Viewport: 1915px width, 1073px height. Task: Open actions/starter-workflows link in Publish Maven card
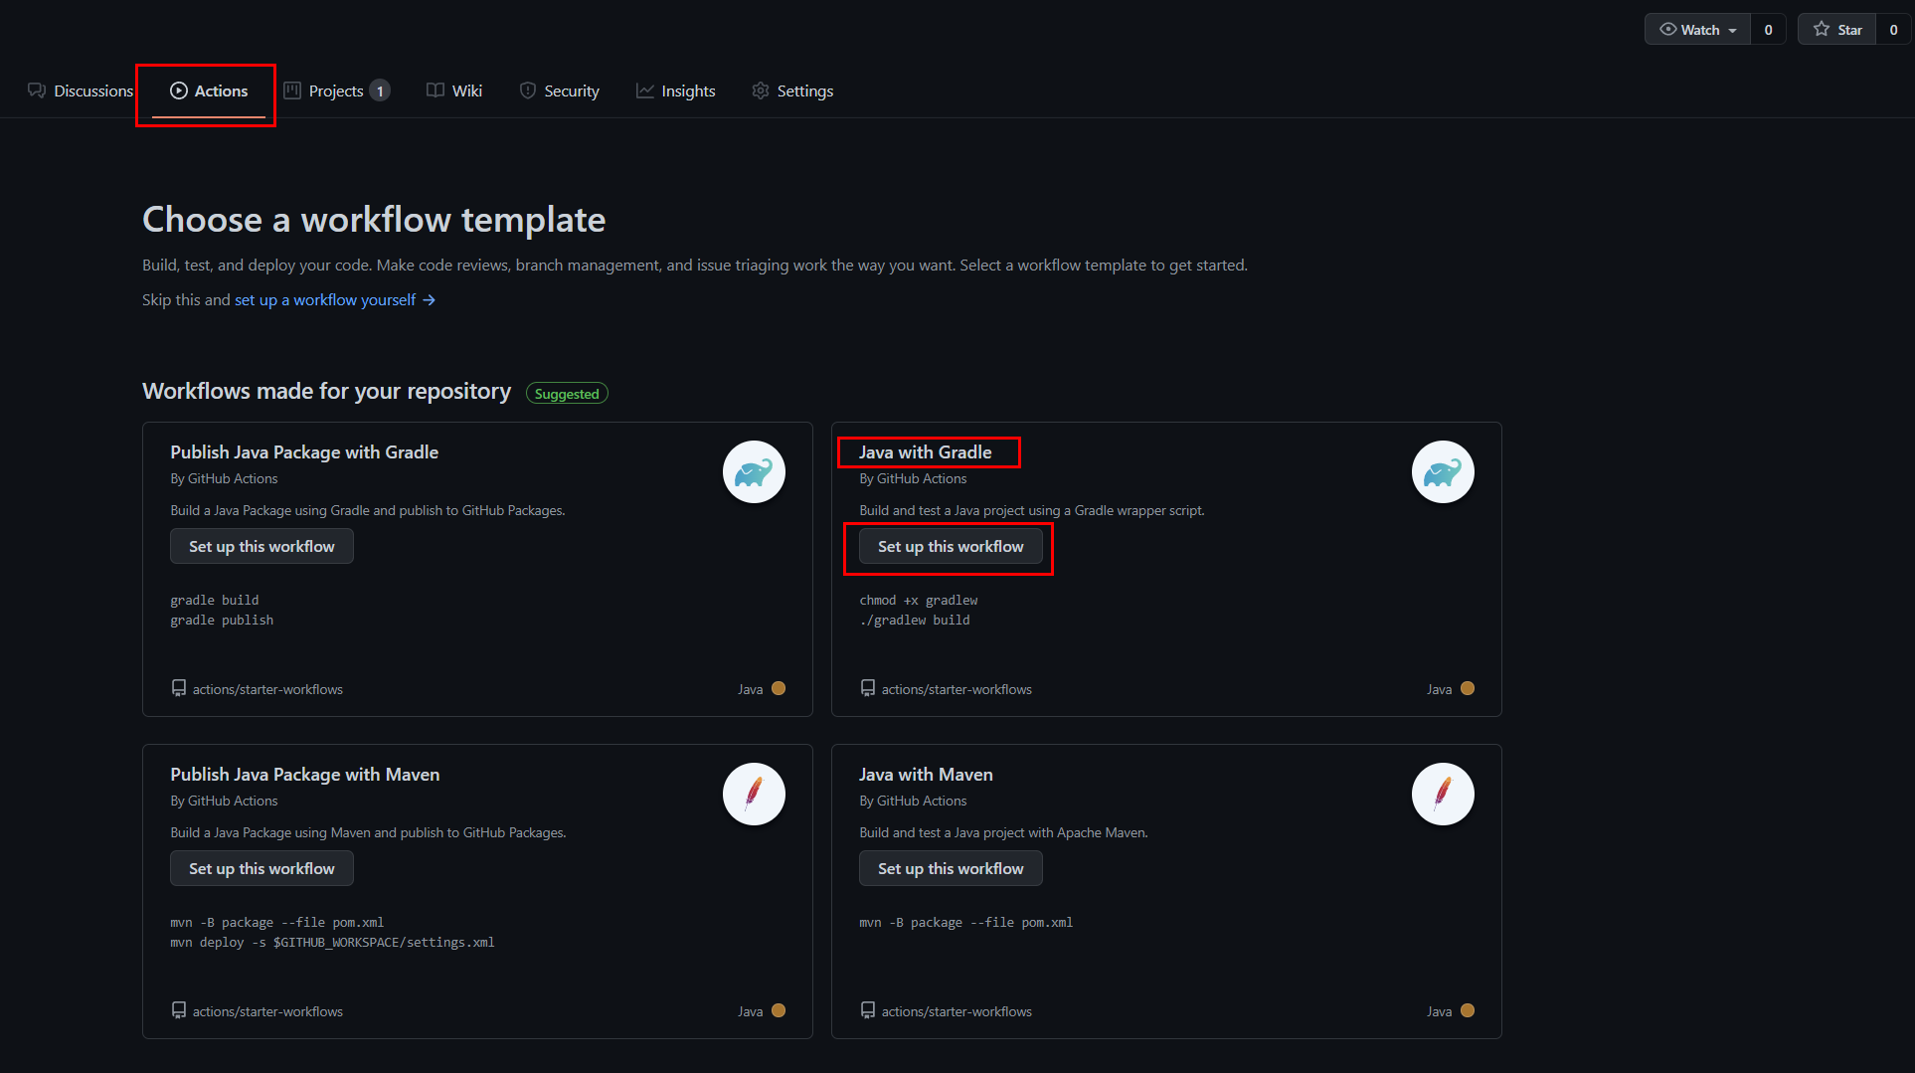(267, 1011)
